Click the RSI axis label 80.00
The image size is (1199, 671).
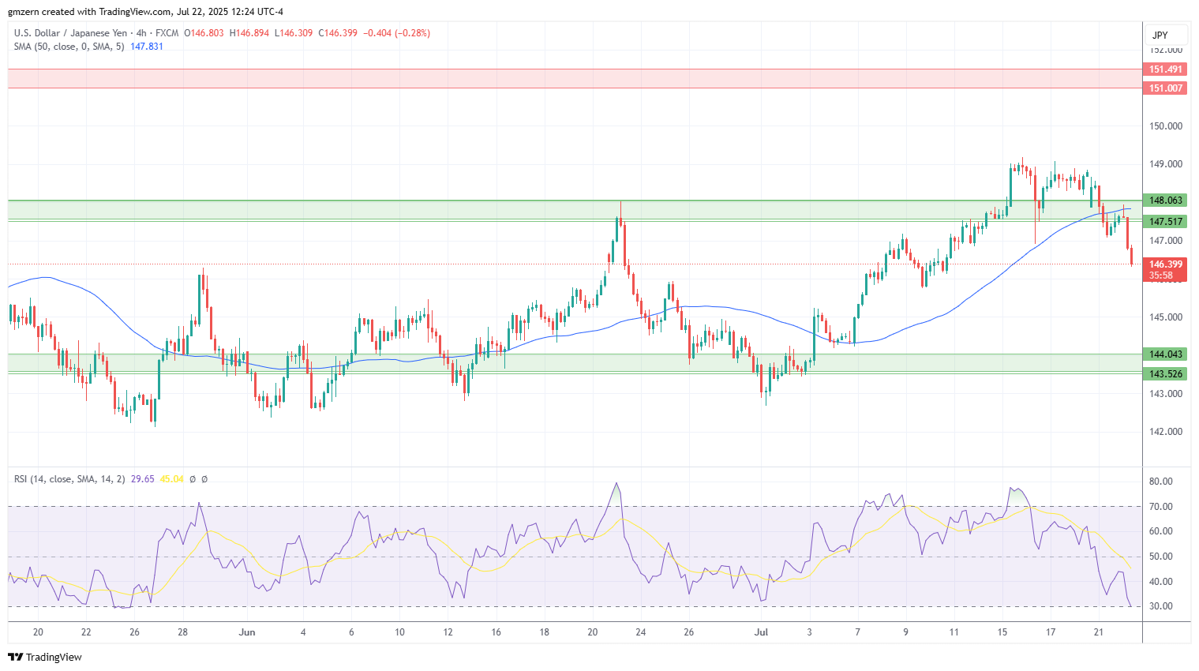[1160, 482]
